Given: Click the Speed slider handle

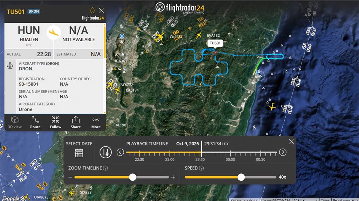Looking at the screenshot, I should tap(241, 177).
